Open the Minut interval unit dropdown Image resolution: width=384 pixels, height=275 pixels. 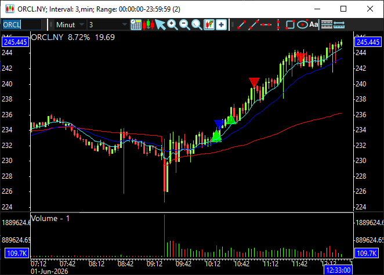click(x=70, y=25)
